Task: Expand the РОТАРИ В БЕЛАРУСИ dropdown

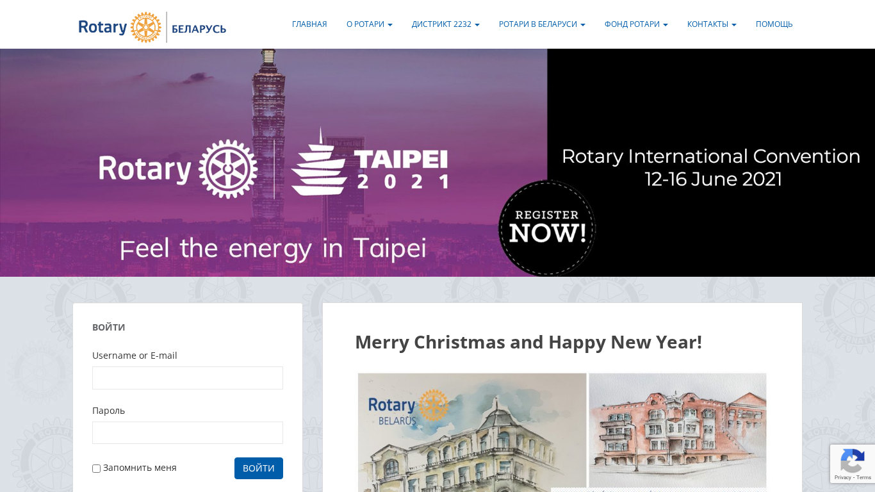Action: click(x=542, y=24)
